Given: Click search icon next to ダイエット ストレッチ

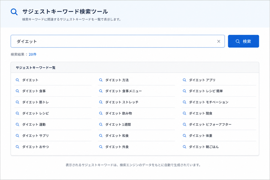Looking at the screenshot, I should coord(101,102).
